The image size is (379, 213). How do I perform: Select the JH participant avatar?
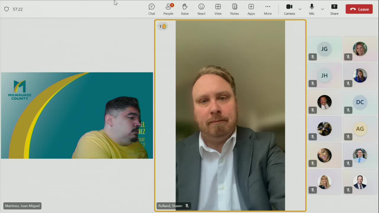tap(325, 75)
